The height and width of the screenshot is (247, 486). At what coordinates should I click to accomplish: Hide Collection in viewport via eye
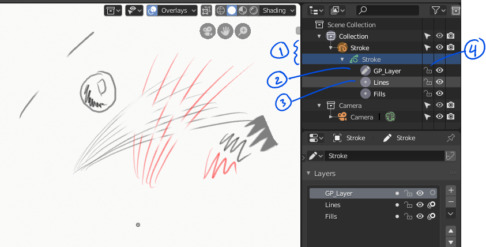[439, 36]
